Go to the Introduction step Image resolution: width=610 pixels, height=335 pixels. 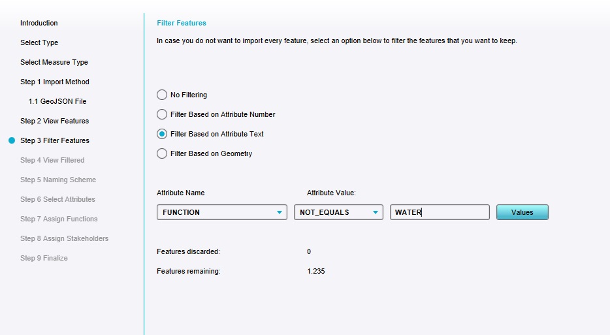(39, 23)
